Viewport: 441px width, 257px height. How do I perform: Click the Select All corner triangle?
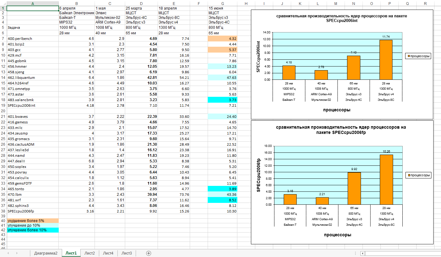coord(3,3)
